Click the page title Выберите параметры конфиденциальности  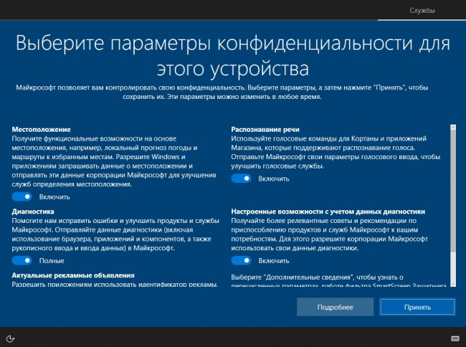233,56
